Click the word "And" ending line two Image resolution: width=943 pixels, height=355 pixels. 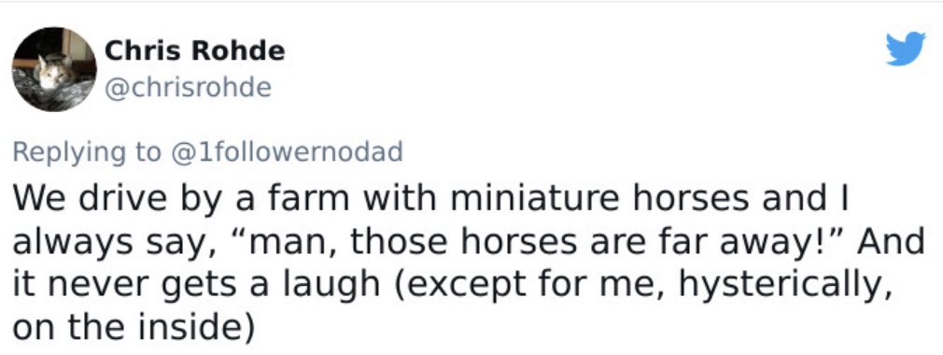[891, 242]
